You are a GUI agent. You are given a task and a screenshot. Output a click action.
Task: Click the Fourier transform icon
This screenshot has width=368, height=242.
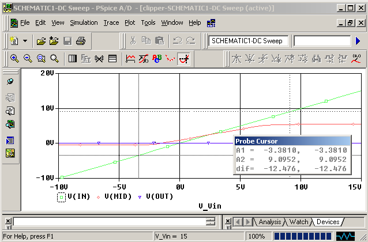point(86,58)
